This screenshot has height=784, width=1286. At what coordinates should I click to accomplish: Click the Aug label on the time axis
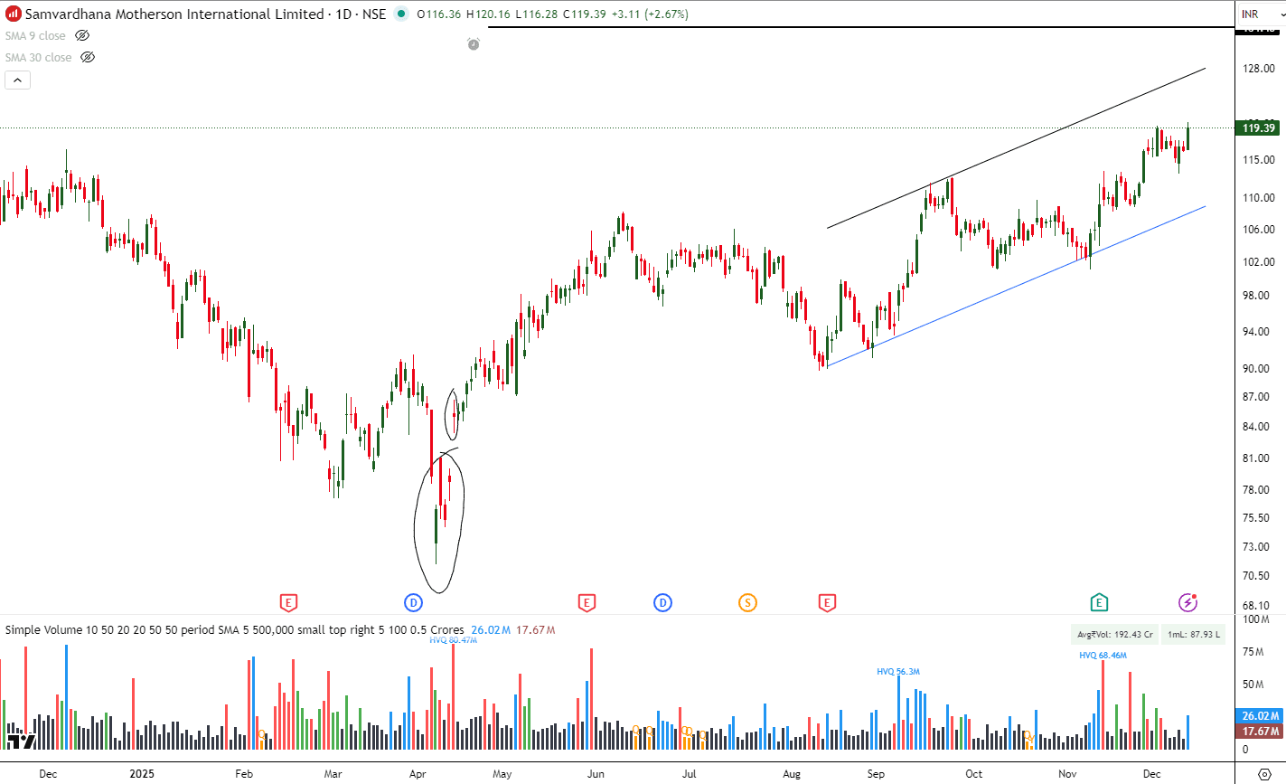pos(792,774)
